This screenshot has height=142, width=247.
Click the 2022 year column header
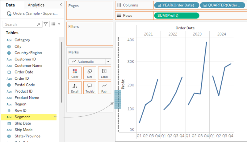coord(173,34)
